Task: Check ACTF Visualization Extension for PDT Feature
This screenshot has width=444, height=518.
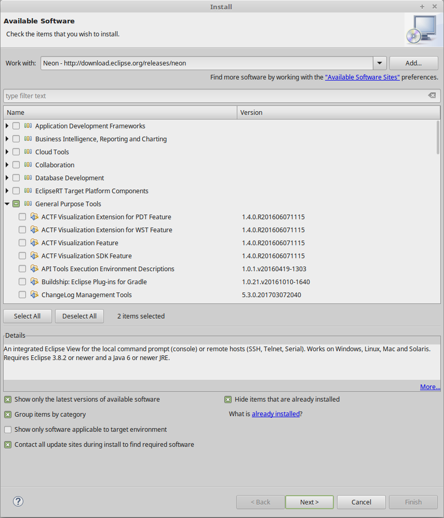Action: point(22,217)
